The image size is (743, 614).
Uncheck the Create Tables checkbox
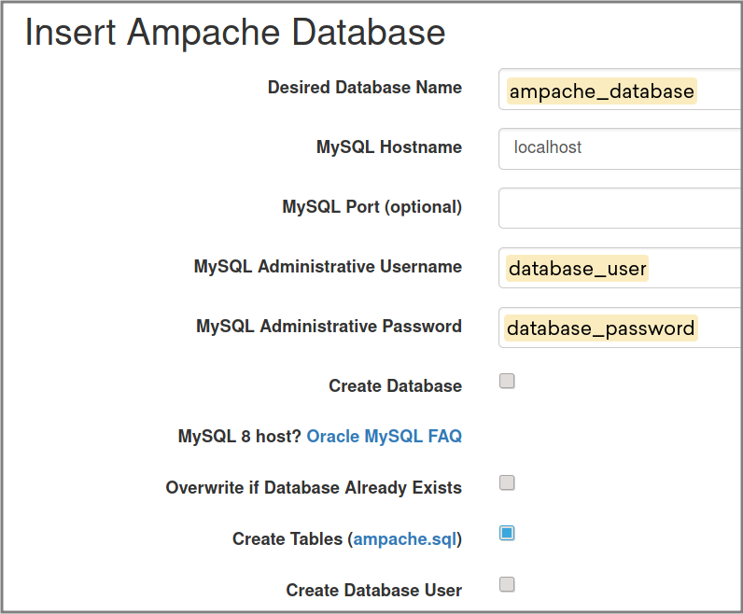click(507, 533)
